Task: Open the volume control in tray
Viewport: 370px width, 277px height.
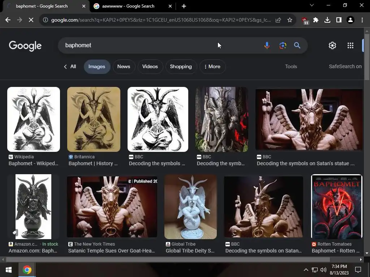Action: point(323,270)
